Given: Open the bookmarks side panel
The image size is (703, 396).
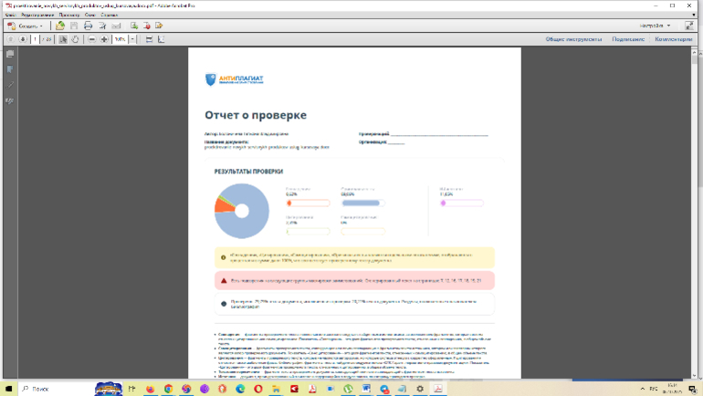Looking at the screenshot, I should 10,69.
